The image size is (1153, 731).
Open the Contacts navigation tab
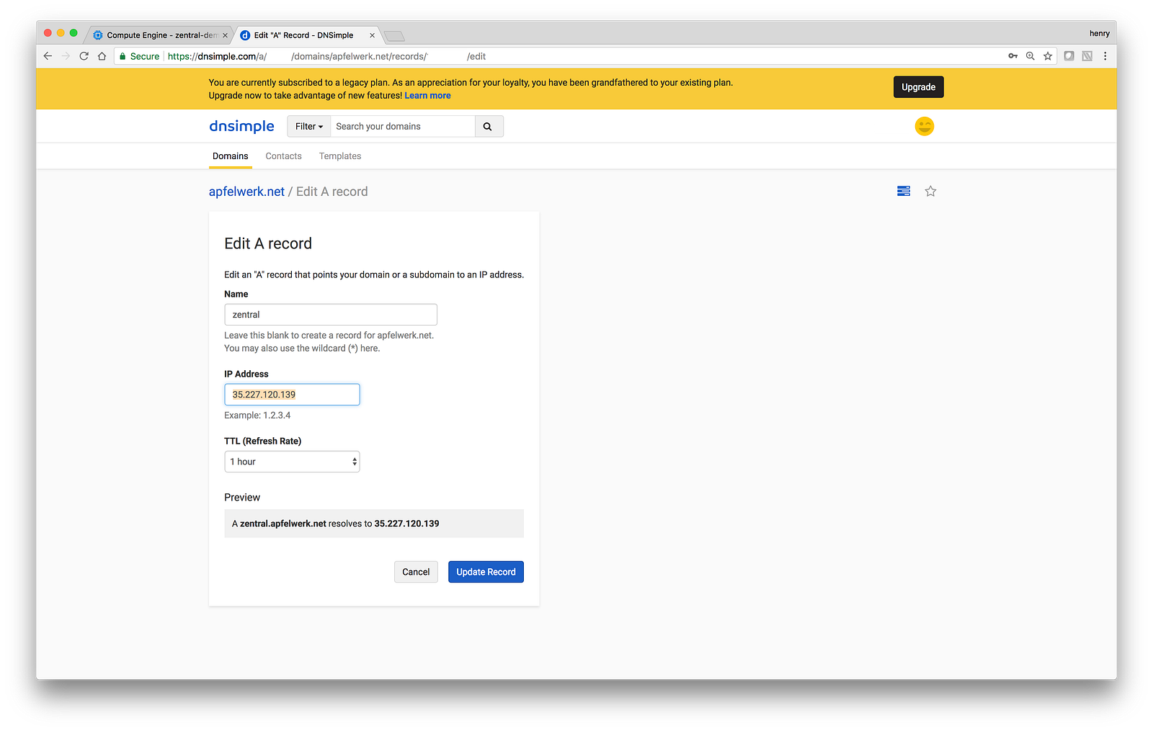[283, 156]
